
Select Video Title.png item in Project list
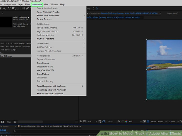15,56
